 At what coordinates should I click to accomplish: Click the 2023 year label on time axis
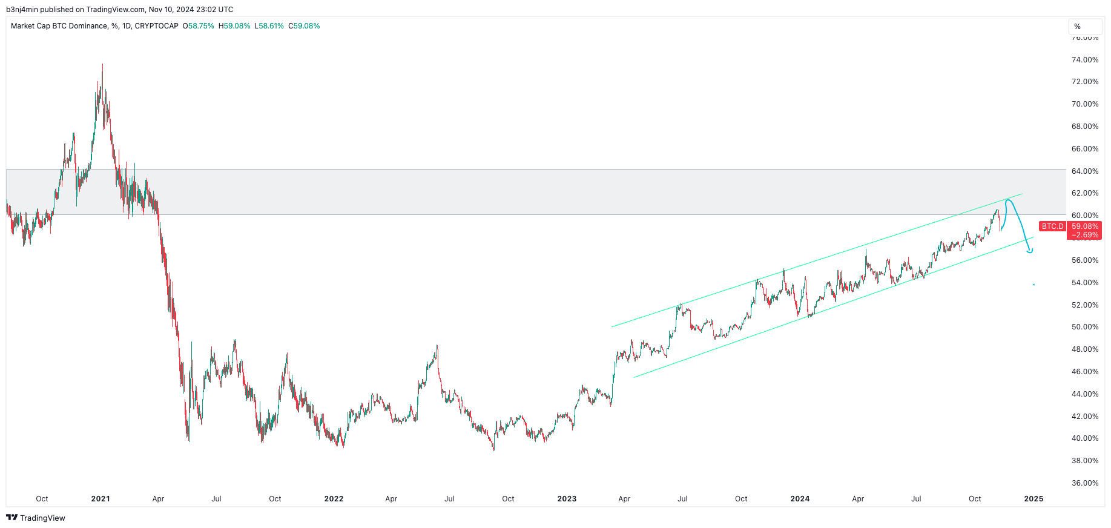pos(567,499)
